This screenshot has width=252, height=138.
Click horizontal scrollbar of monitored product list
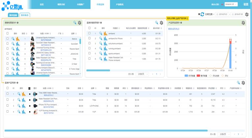106,131
